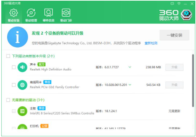
Task: Expand version dropdown for 10.028.0615.201
Action: pos(130,85)
